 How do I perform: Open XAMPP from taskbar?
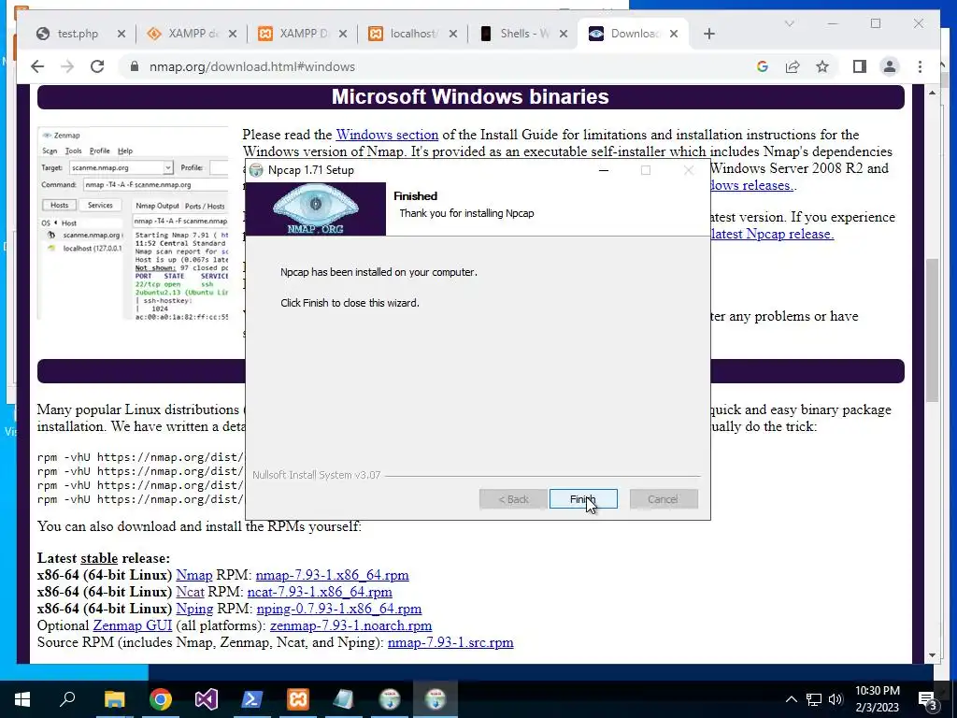point(298,699)
